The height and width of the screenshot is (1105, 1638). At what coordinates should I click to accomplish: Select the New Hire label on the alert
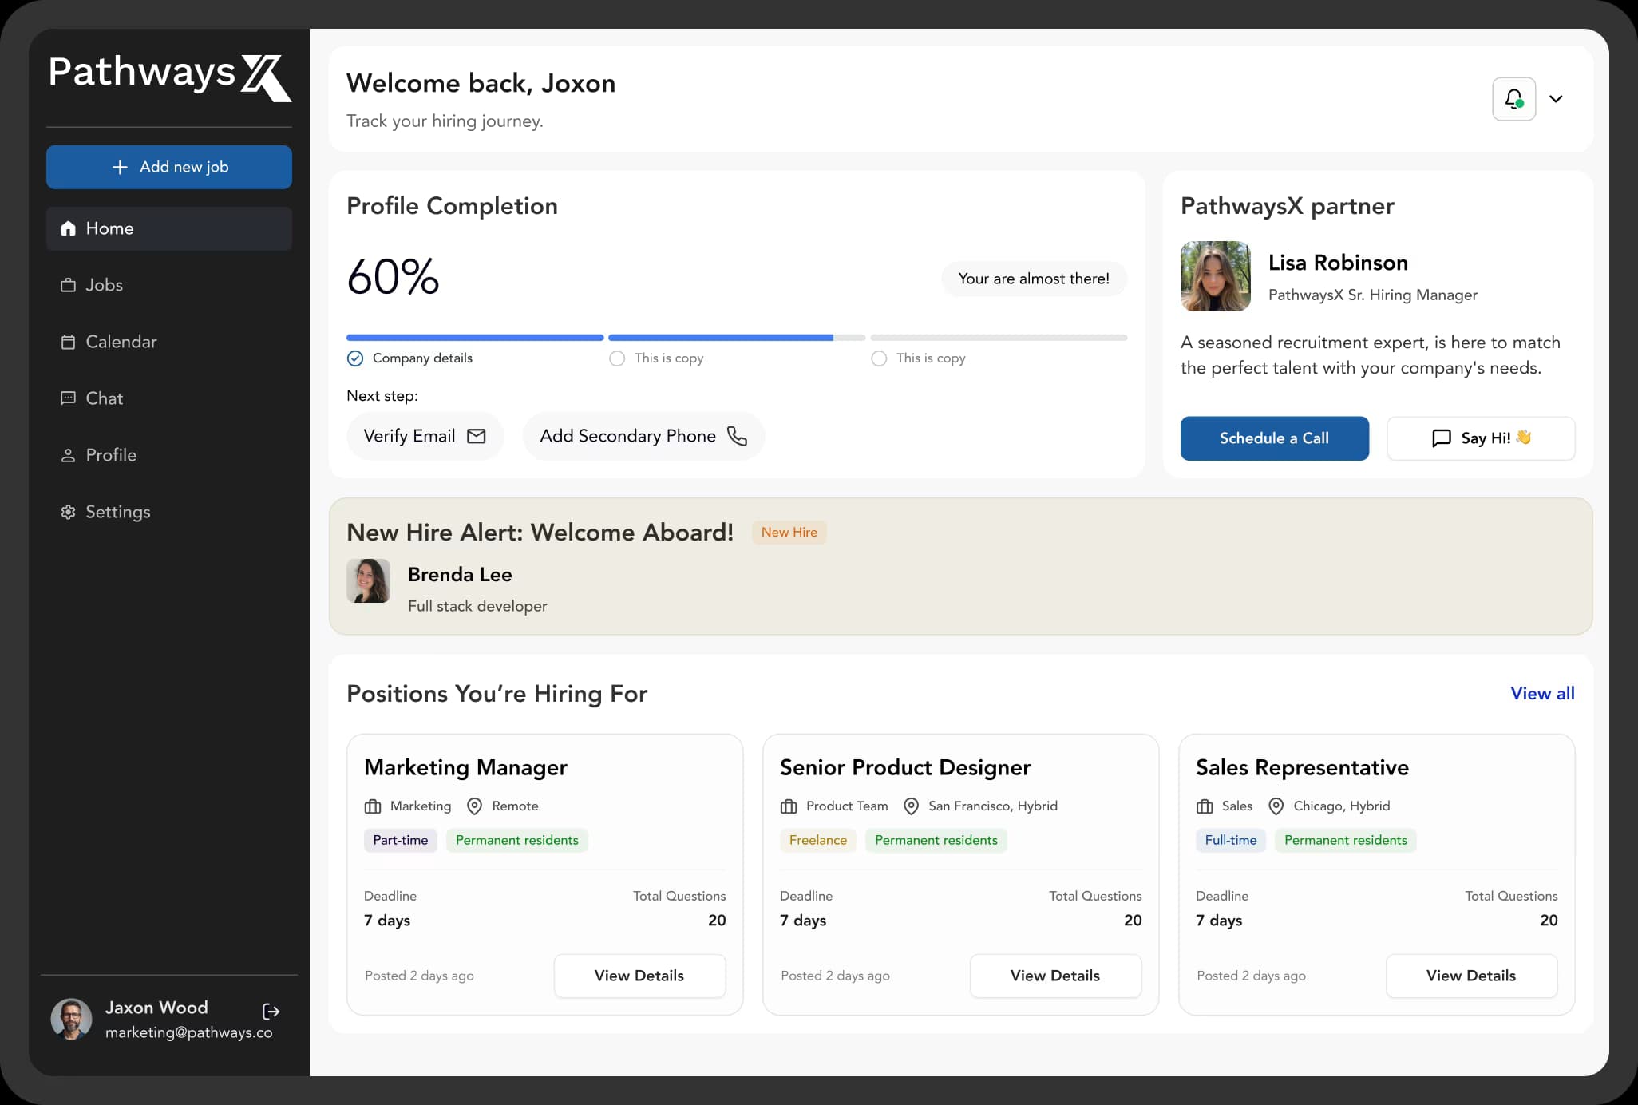coord(789,532)
